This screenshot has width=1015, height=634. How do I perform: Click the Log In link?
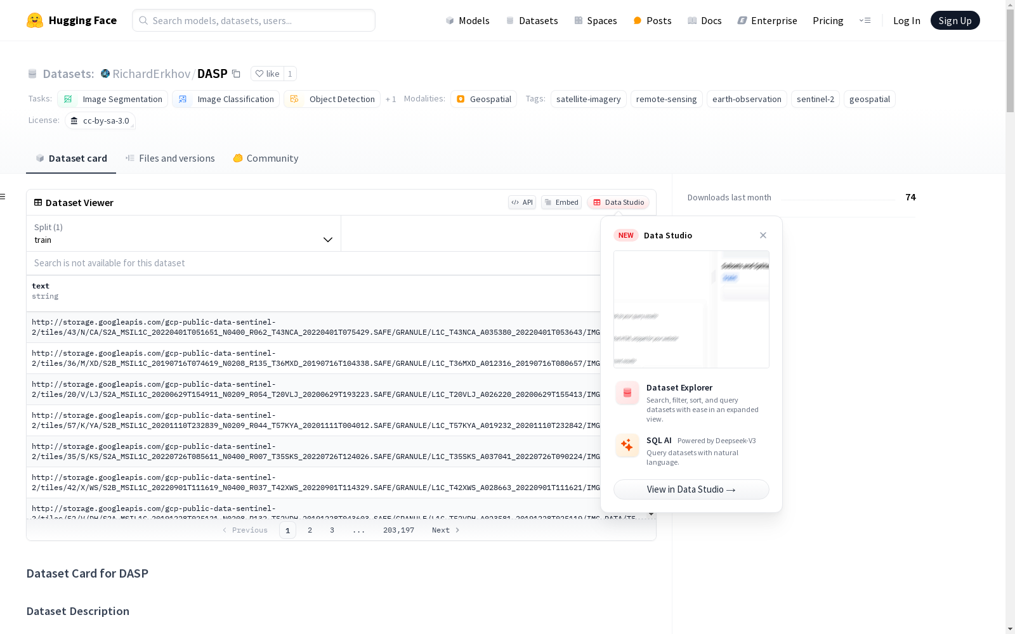click(x=907, y=20)
